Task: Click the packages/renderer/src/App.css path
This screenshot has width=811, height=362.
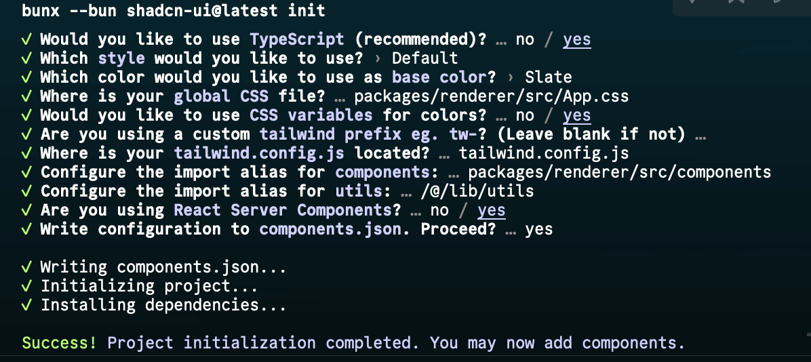Action: pyautogui.click(x=492, y=97)
